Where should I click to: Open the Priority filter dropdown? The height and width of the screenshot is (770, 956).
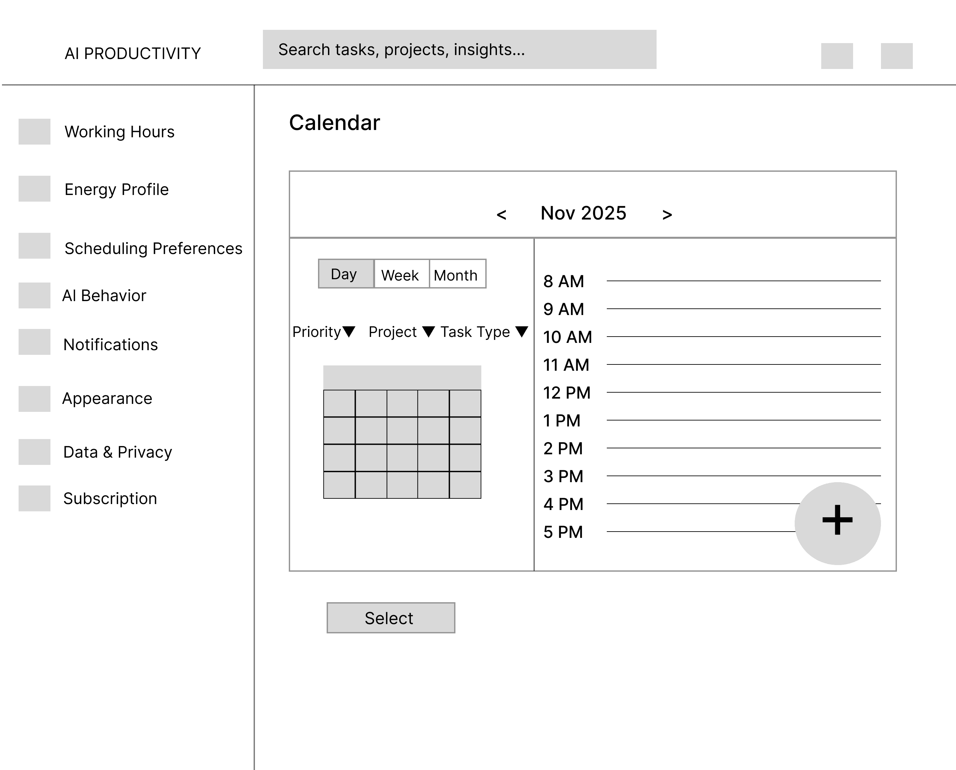tap(324, 332)
